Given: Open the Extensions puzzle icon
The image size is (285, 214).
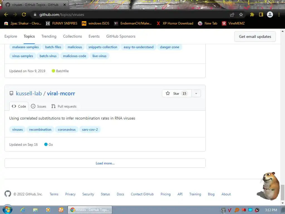Looking at the screenshot, I should 252,14.
